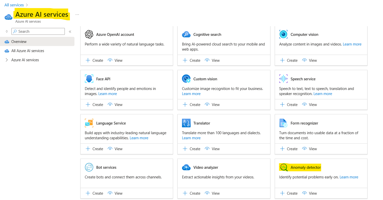Click the eye View icon in Bot services card

click(110, 193)
